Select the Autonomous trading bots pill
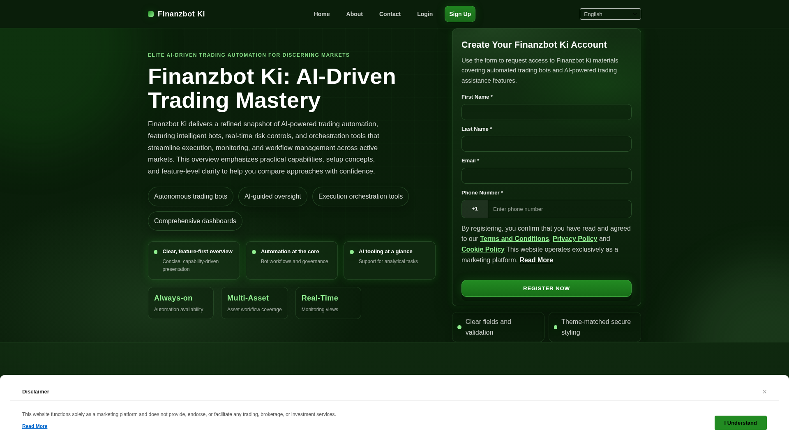Viewport: 789px width, 444px height. 191,197
